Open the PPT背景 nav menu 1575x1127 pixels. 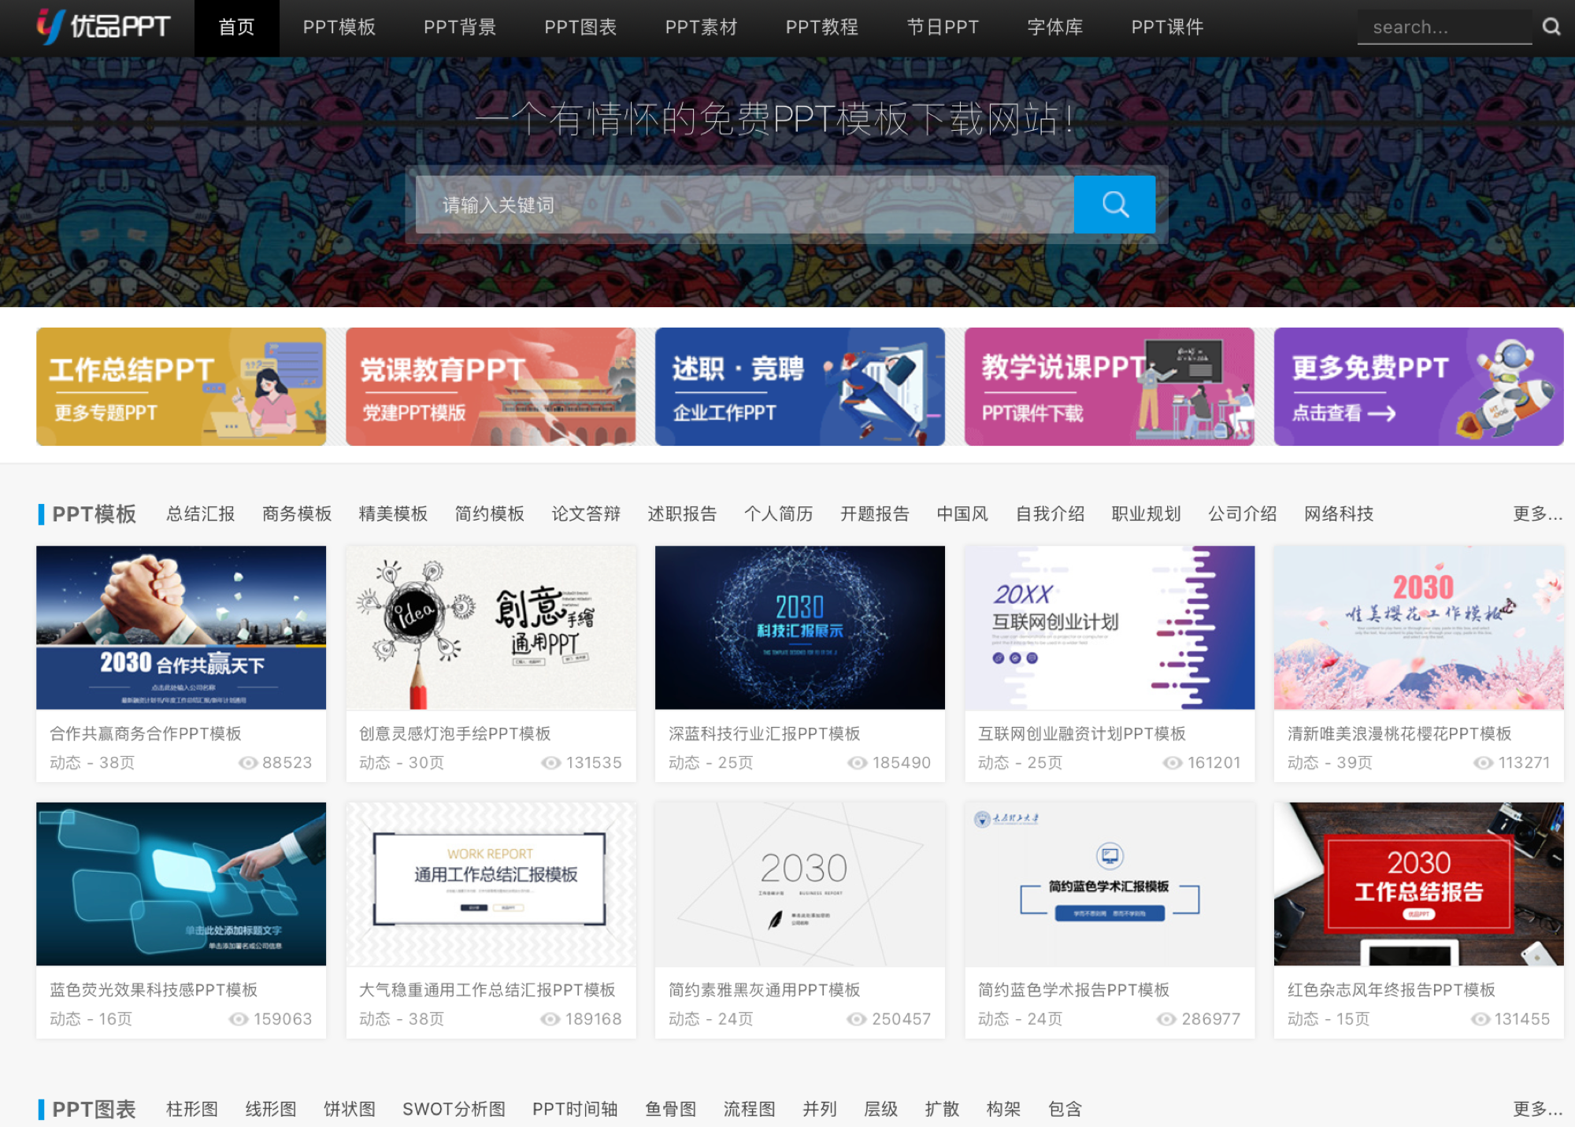tap(460, 28)
